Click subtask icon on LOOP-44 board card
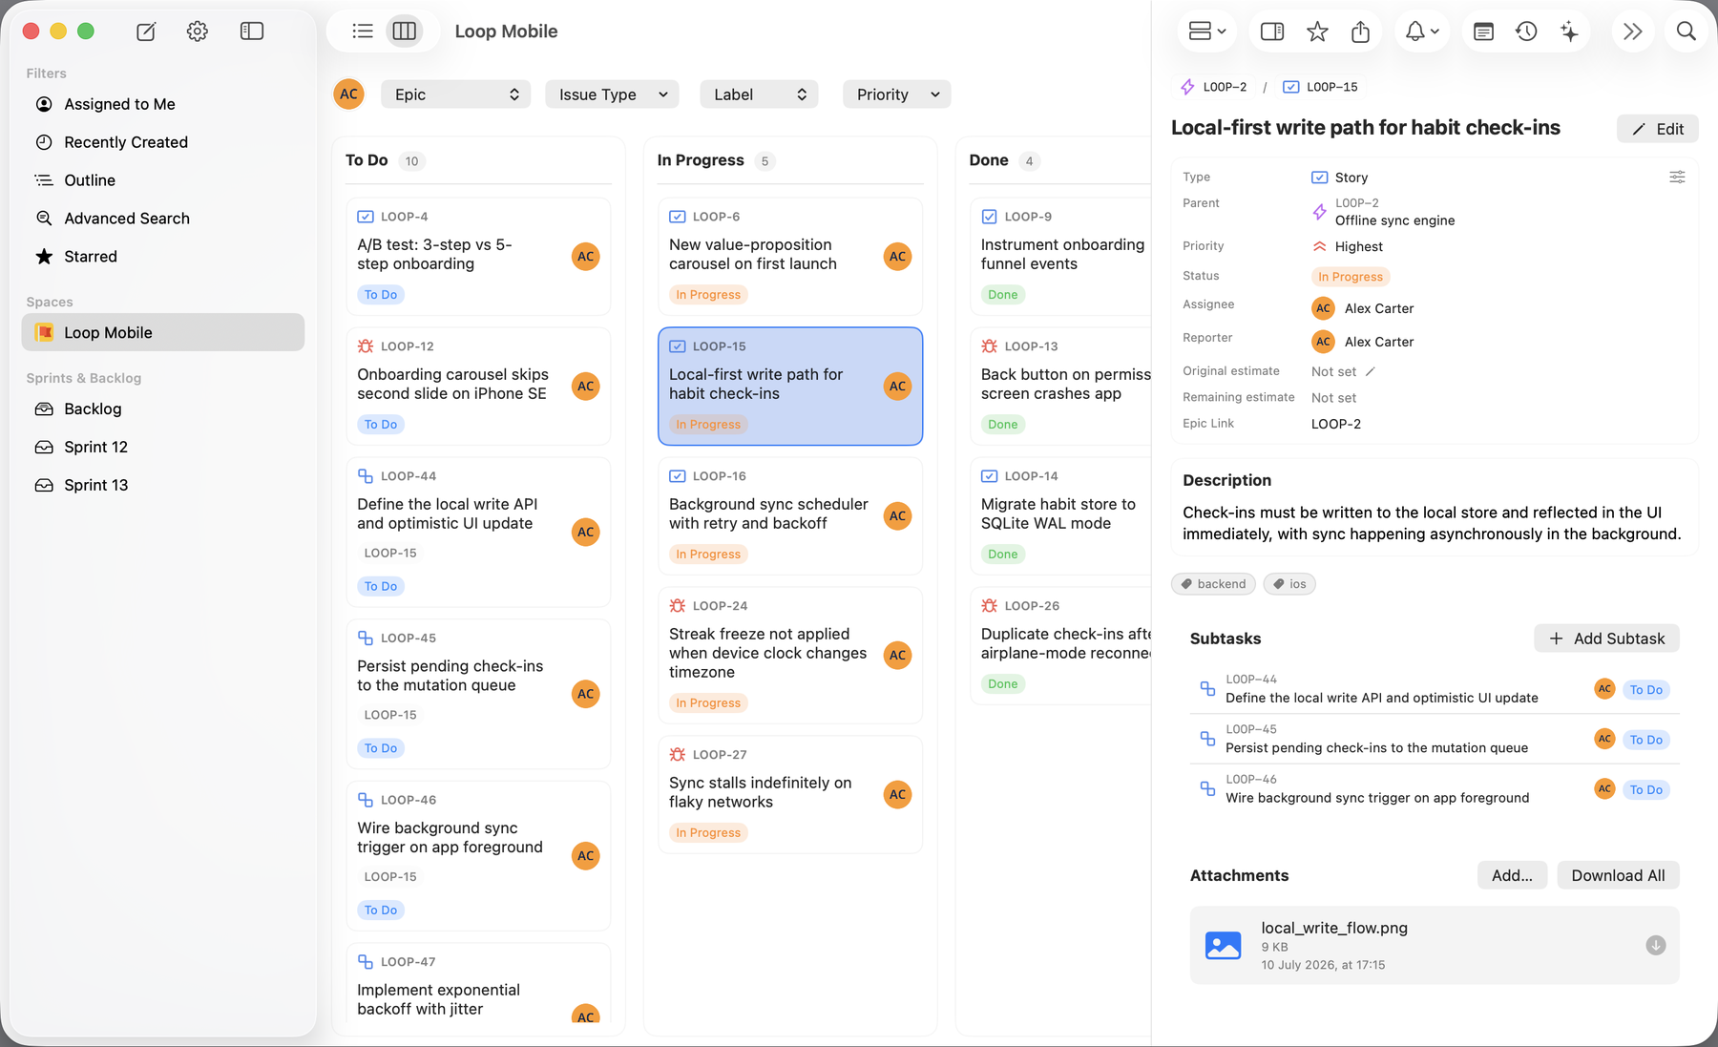 point(366,476)
